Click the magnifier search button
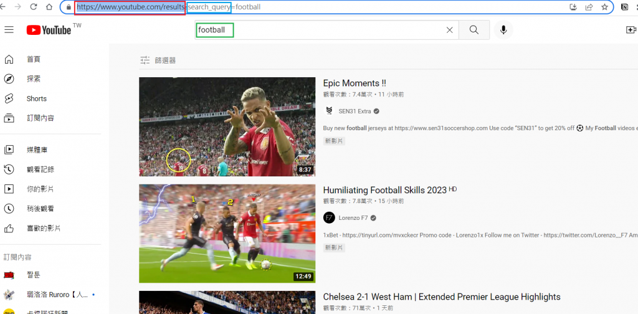The width and height of the screenshot is (638, 314). [474, 30]
